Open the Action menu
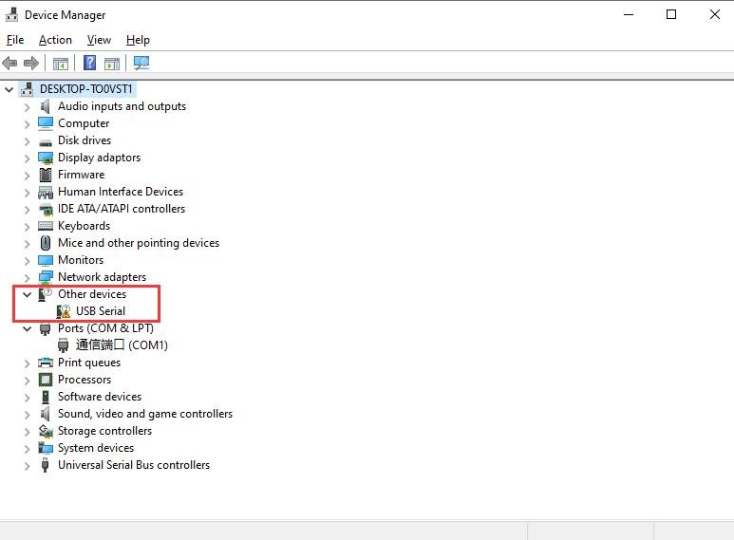Image resolution: width=734 pixels, height=540 pixels. 55,40
